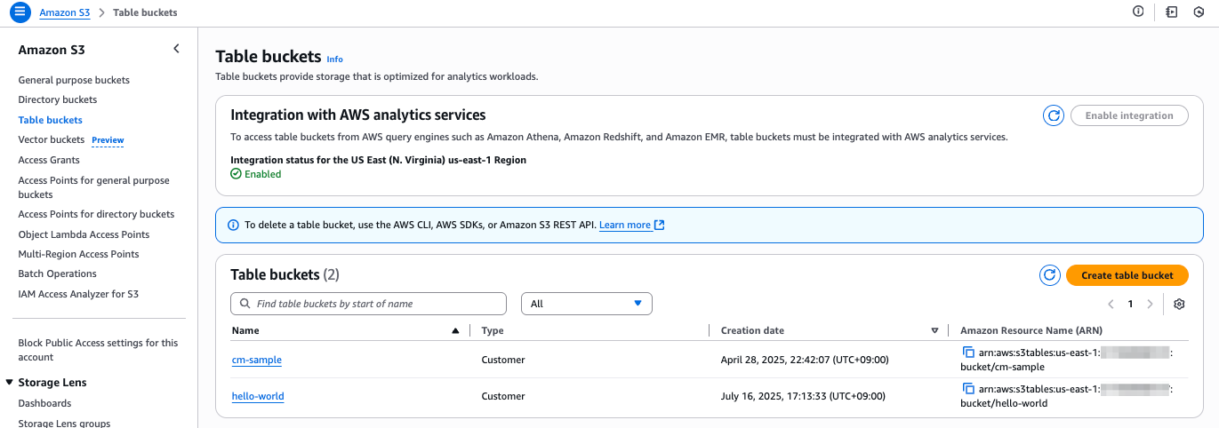The width and height of the screenshot is (1219, 428).
Task: Click the search magnifier icon in the filter
Action: pyautogui.click(x=245, y=304)
